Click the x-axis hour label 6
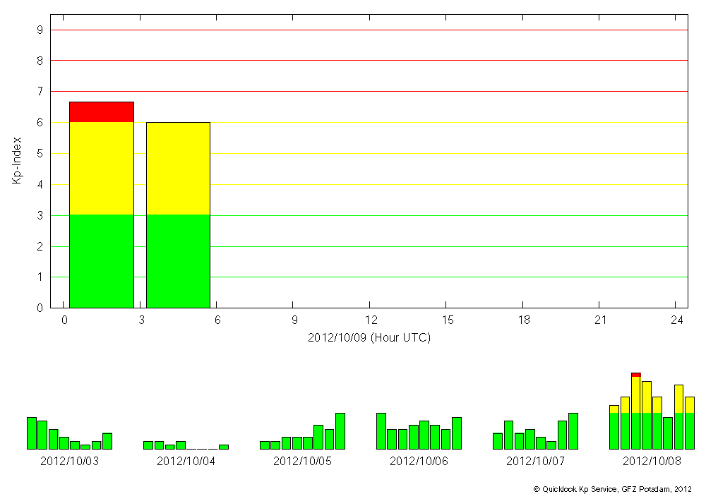Image resolution: width=706 pixels, height=494 pixels. [x=218, y=320]
